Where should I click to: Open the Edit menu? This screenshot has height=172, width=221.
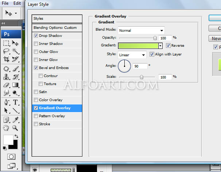click(x=17, y=3)
